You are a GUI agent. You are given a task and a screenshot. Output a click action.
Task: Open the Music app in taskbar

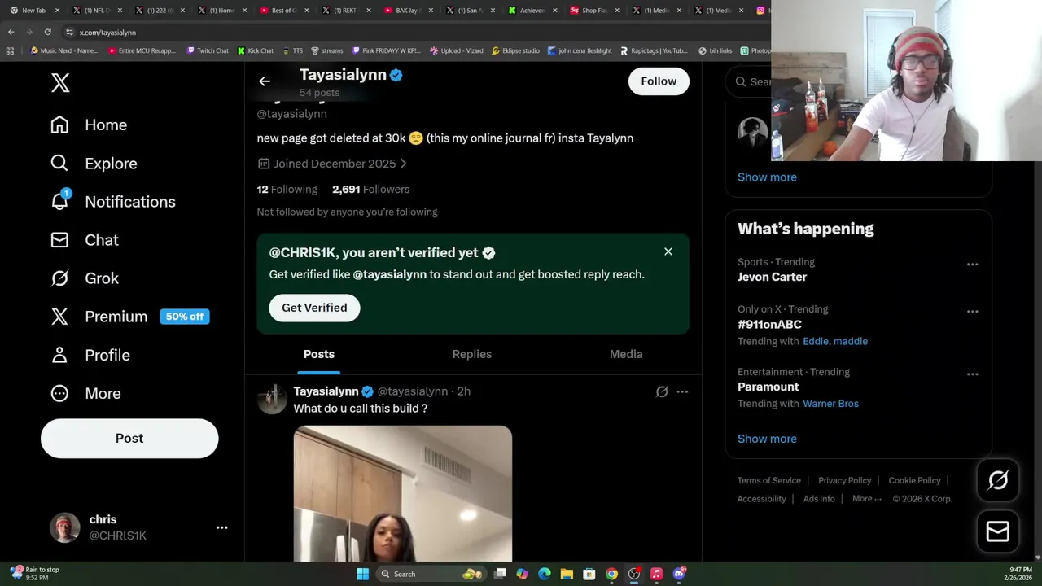pos(656,574)
